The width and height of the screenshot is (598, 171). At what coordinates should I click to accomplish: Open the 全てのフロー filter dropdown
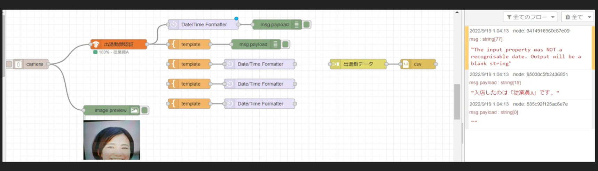point(530,17)
